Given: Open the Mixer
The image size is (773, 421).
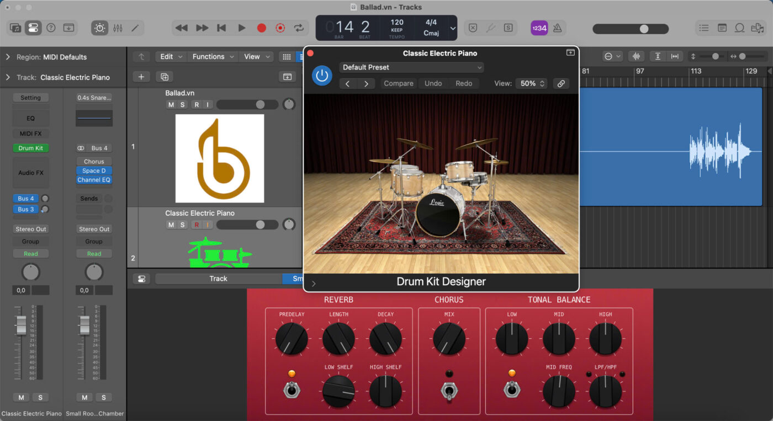Looking at the screenshot, I should (x=118, y=28).
